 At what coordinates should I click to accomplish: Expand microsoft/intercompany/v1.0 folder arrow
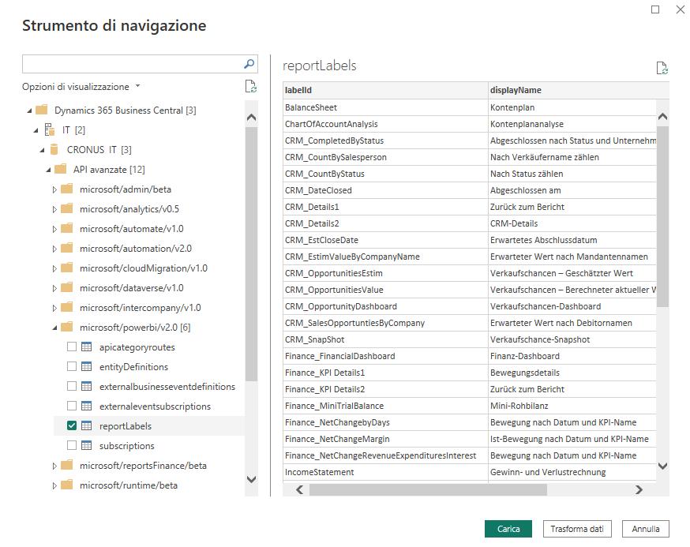tap(54, 308)
